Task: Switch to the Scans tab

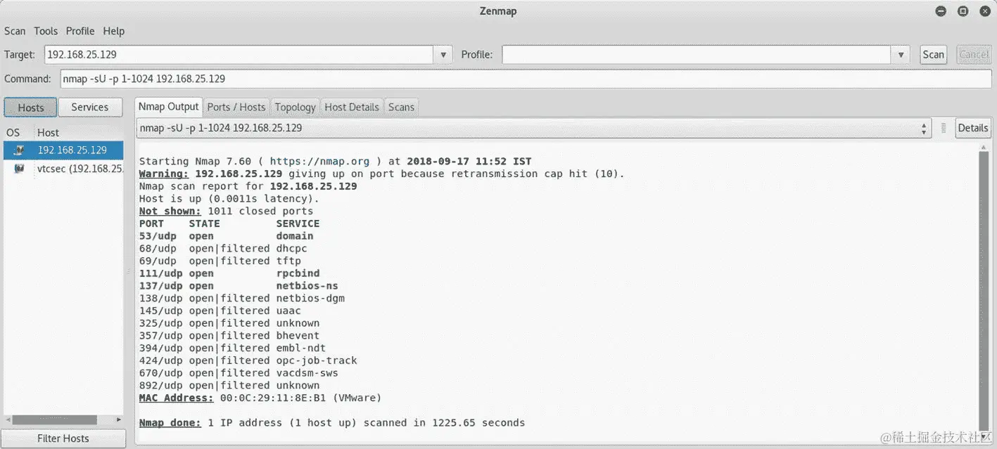Action: point(401,108)
